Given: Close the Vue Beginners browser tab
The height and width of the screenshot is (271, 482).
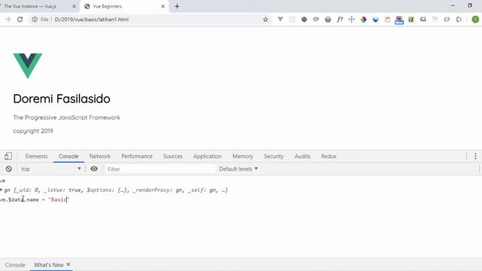Looking at the screenshot, I should tap(163, 6).
